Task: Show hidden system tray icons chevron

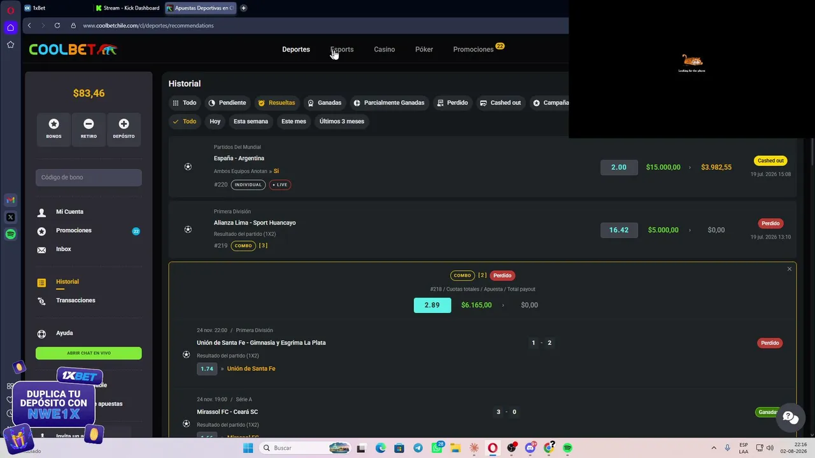Action: point(713,448)
